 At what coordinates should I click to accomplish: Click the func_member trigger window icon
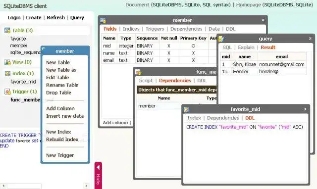point(138,72)
